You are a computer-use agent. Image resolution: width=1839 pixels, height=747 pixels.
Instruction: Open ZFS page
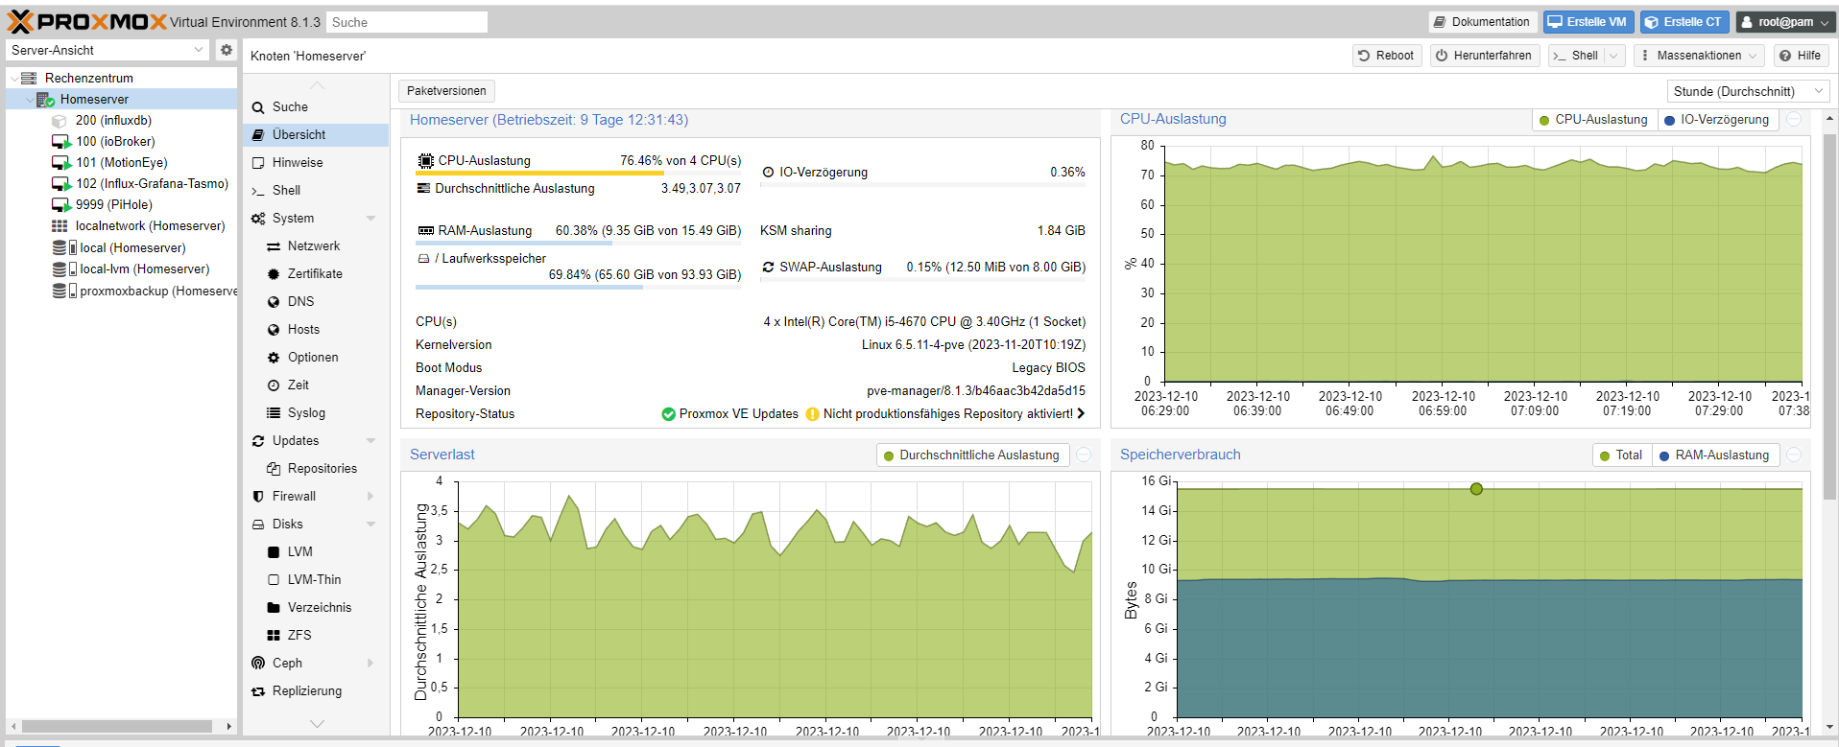(x=299, y=635)
